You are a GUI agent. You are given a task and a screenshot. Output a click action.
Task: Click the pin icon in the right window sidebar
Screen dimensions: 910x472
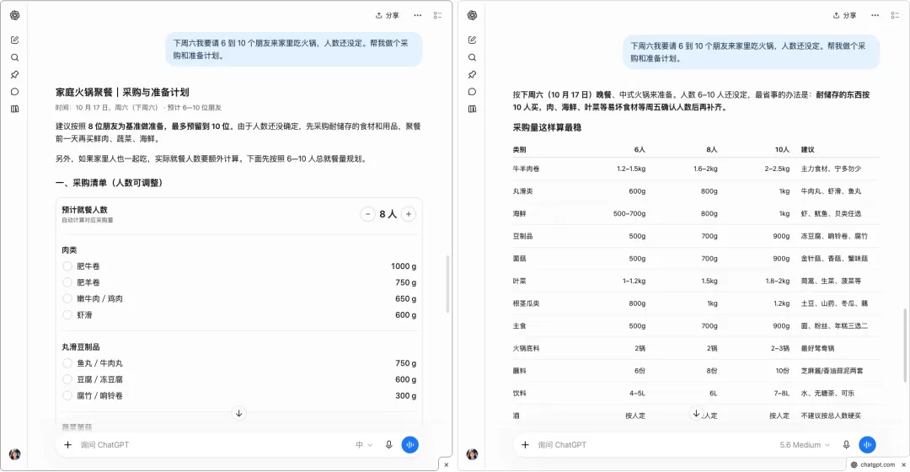(473, 74)
